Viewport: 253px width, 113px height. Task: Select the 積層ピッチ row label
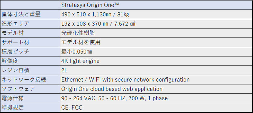tap(30, 52)
